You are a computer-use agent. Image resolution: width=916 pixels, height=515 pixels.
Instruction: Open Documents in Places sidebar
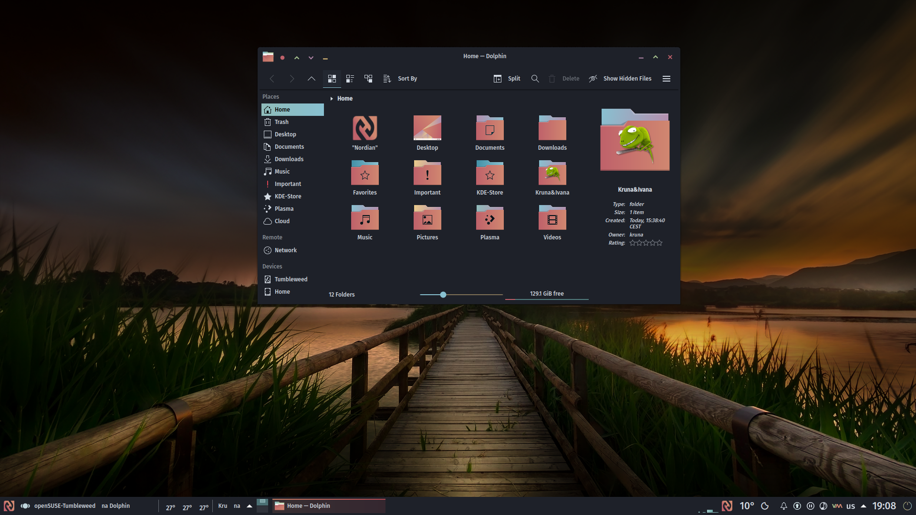(292, 147)
